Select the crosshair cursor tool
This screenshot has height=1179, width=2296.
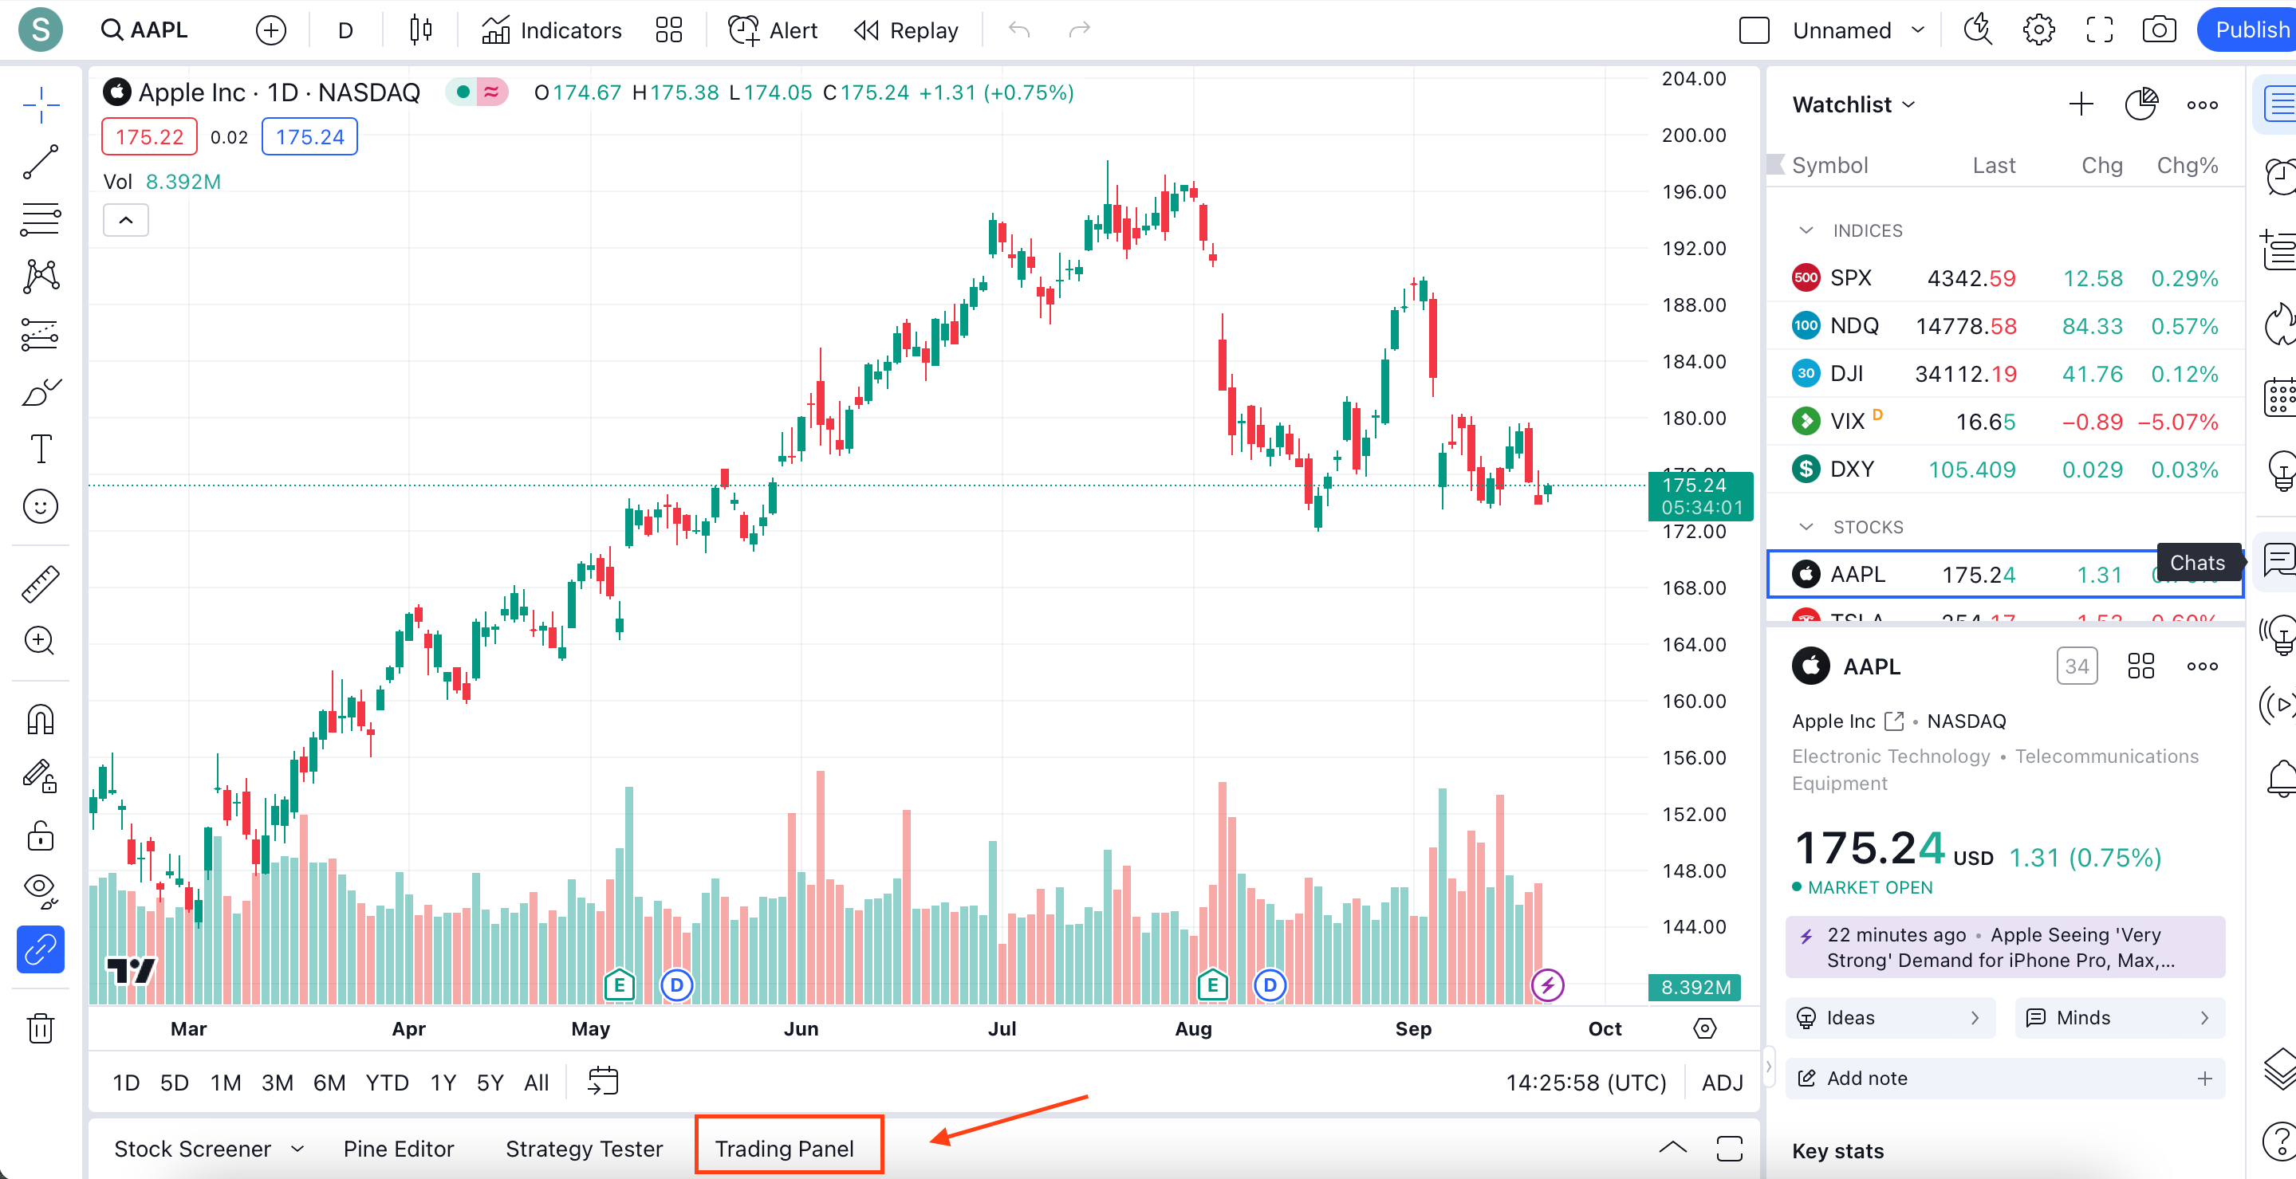coord(40,105)
